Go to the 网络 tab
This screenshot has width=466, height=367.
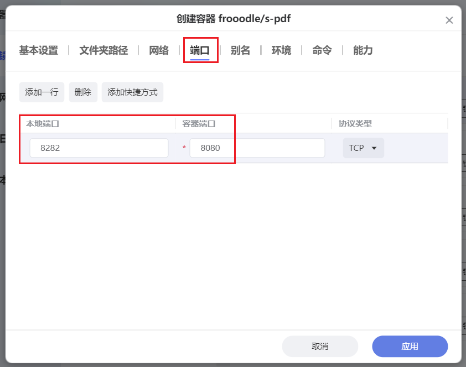tap(159, 50)
